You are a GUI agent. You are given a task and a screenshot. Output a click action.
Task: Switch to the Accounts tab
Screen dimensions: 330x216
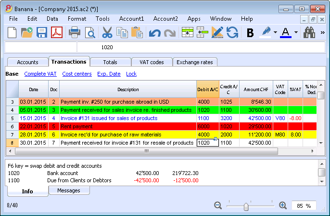click(x=27, y=62)
